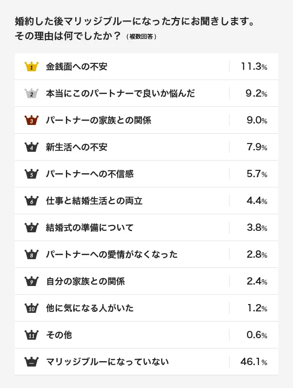The image size is (293, 388).
Task: Click the silver rank 2 crown icon
Action: (x=31, y=93)
